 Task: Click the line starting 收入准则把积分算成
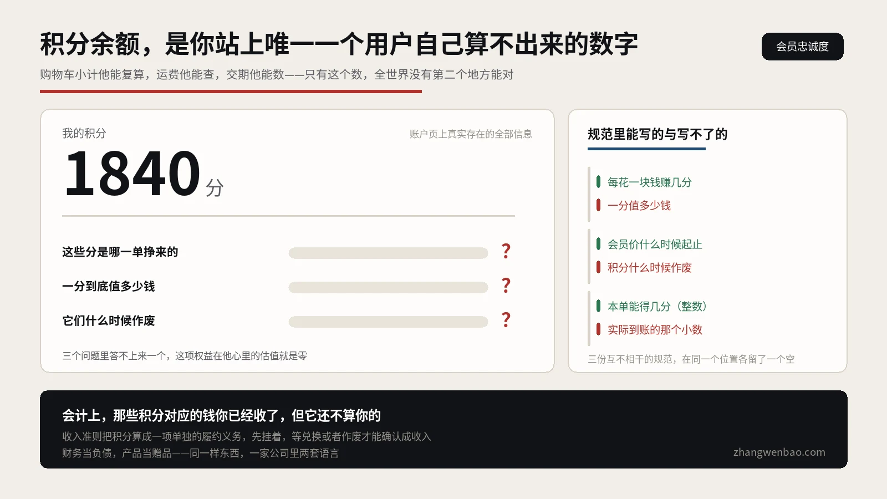[246, 436]
